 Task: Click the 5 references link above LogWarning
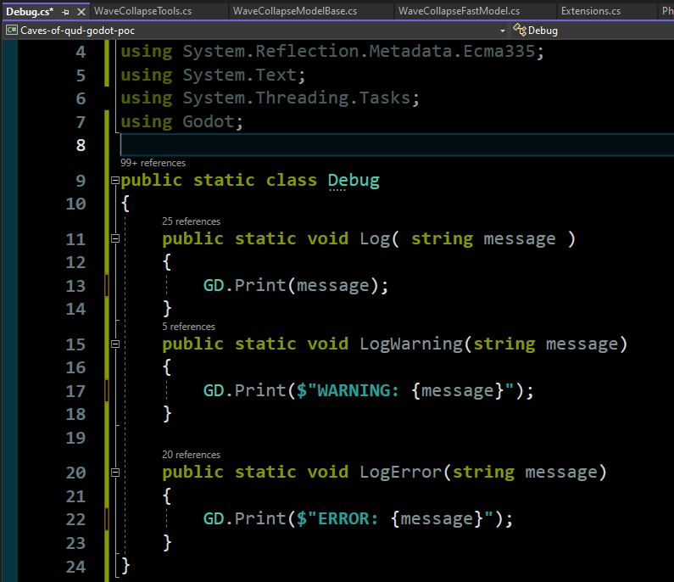188,327
